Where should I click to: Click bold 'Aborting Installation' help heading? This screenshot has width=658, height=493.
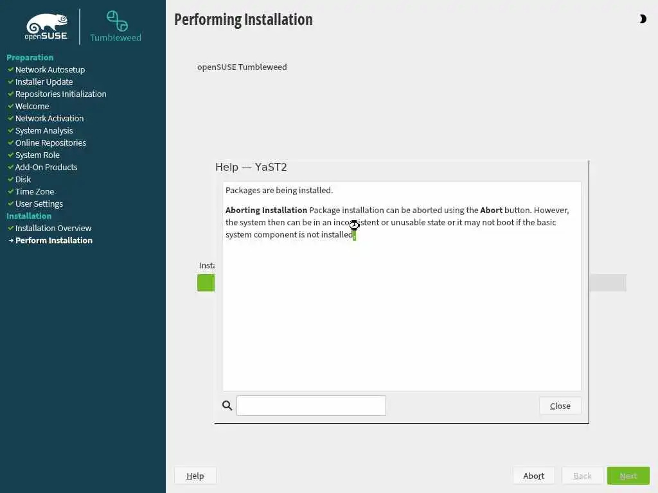[267, 210]
